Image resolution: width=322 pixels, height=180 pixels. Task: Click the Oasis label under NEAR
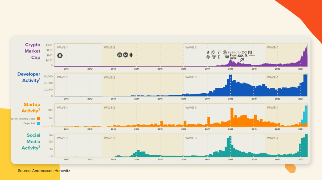pyautogui.click(x=252, y=56)
